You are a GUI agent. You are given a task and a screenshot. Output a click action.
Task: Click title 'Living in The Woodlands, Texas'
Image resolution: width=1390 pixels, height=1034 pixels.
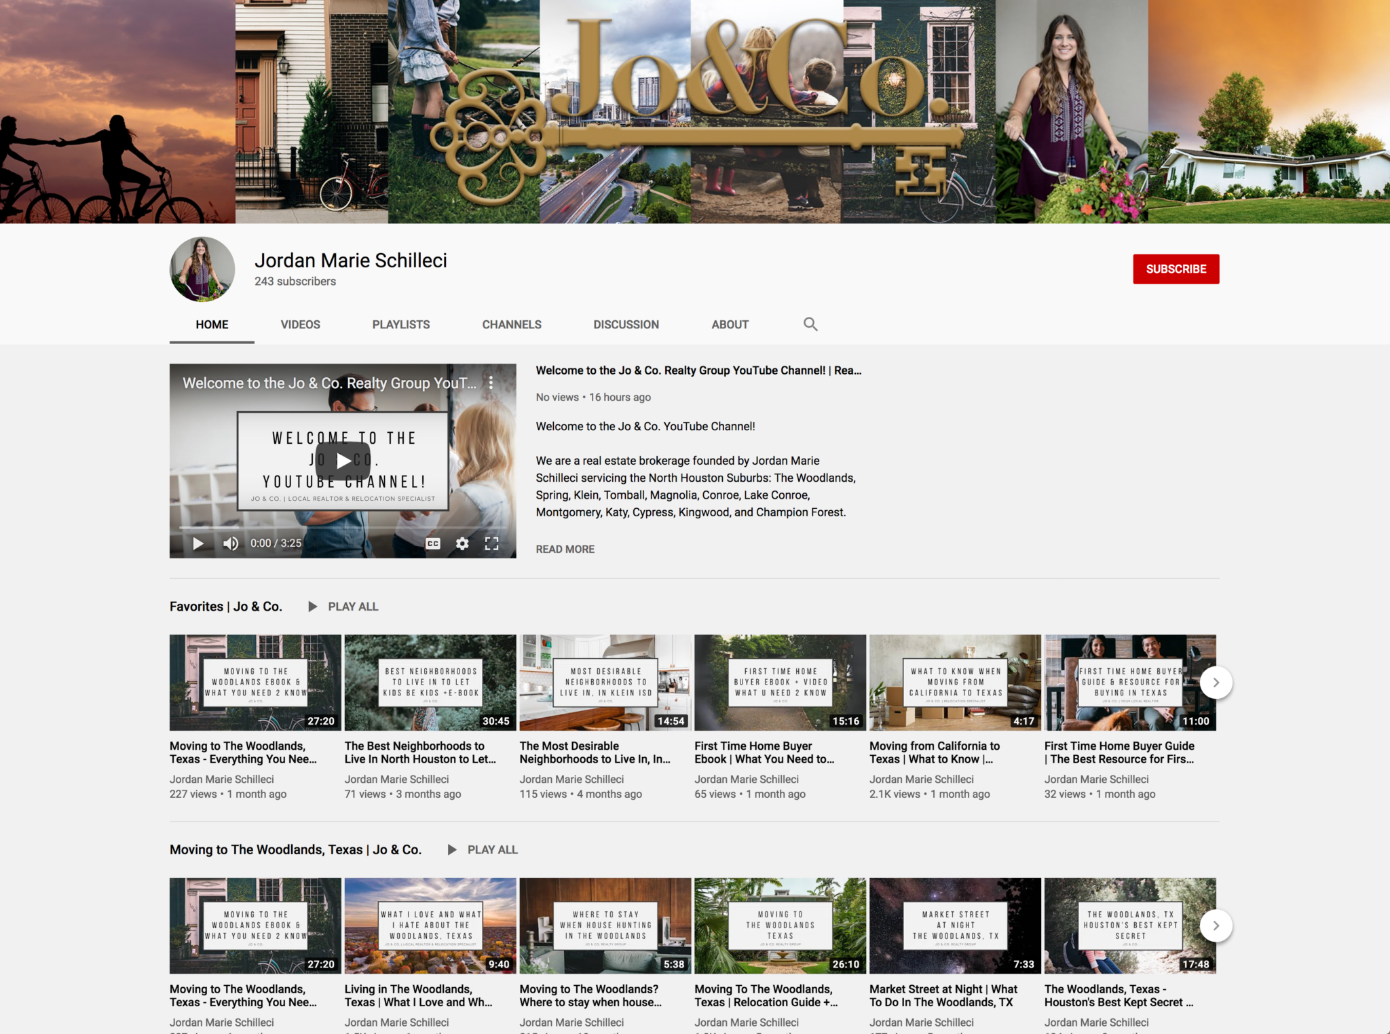click(x=419, y=995)
